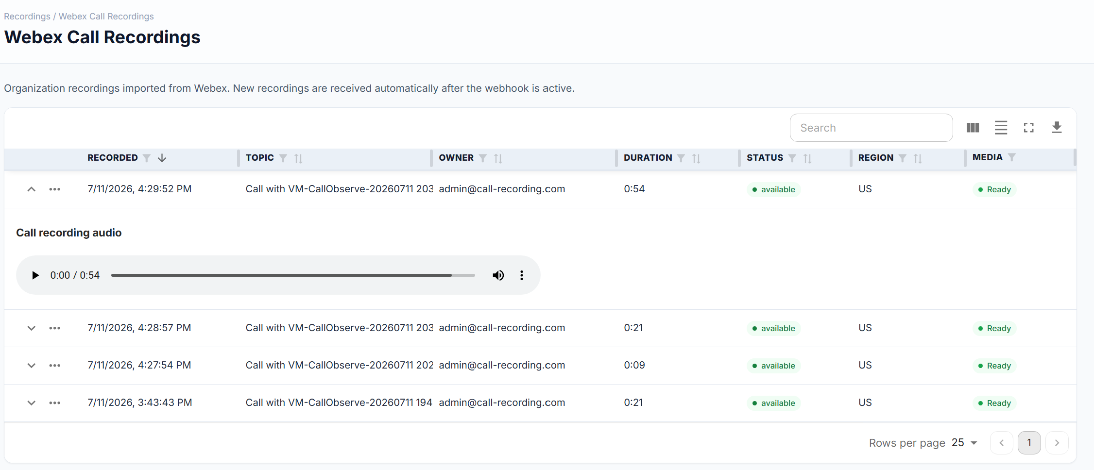Screen dimensions: 1094x470
Task: Sort by the Region column
Action: [x=918, y=158]
